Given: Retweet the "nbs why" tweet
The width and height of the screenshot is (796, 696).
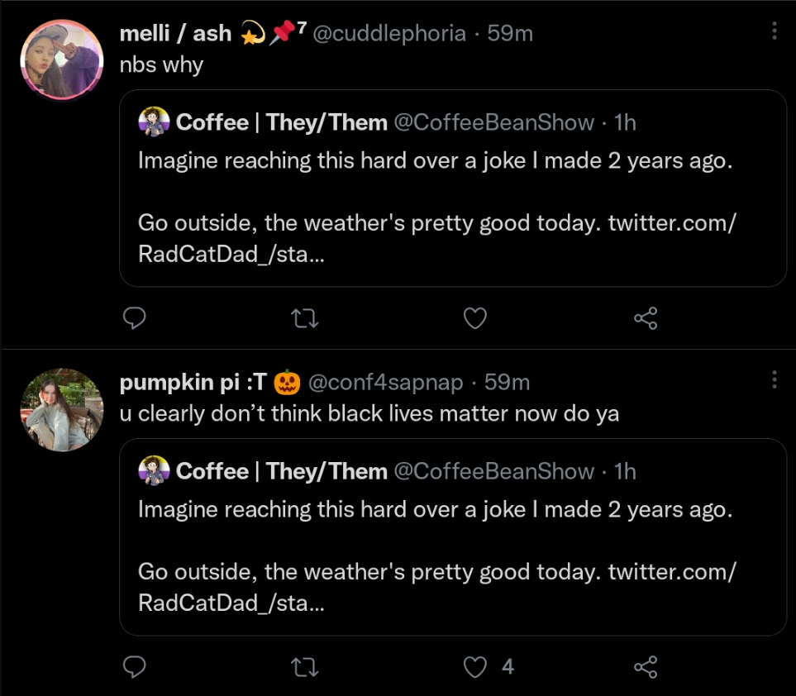Looking at the screenshot, I should (x=305, y=318).
